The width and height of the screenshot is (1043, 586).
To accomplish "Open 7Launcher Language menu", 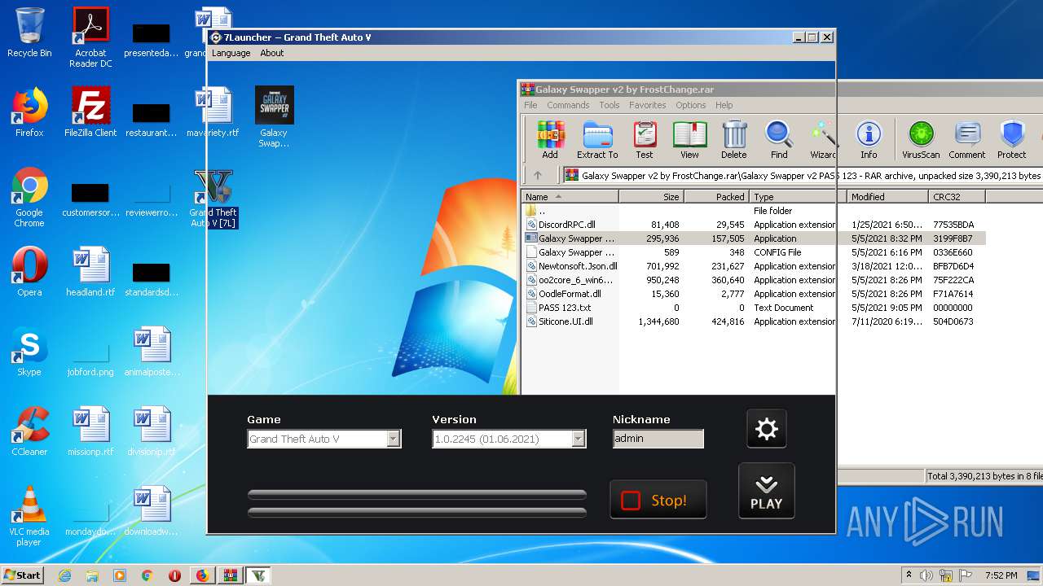I will point(231,53).
